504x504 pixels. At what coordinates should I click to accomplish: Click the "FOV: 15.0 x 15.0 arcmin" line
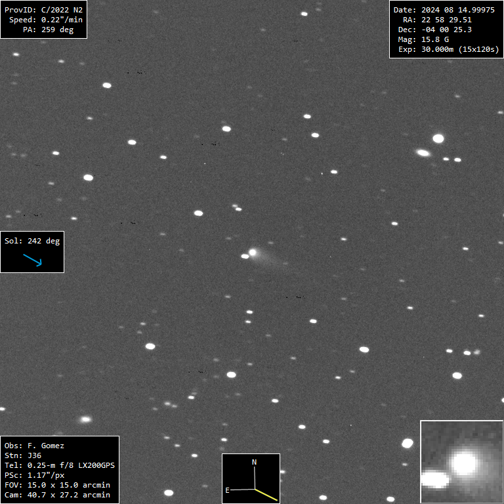coord(57,485)
